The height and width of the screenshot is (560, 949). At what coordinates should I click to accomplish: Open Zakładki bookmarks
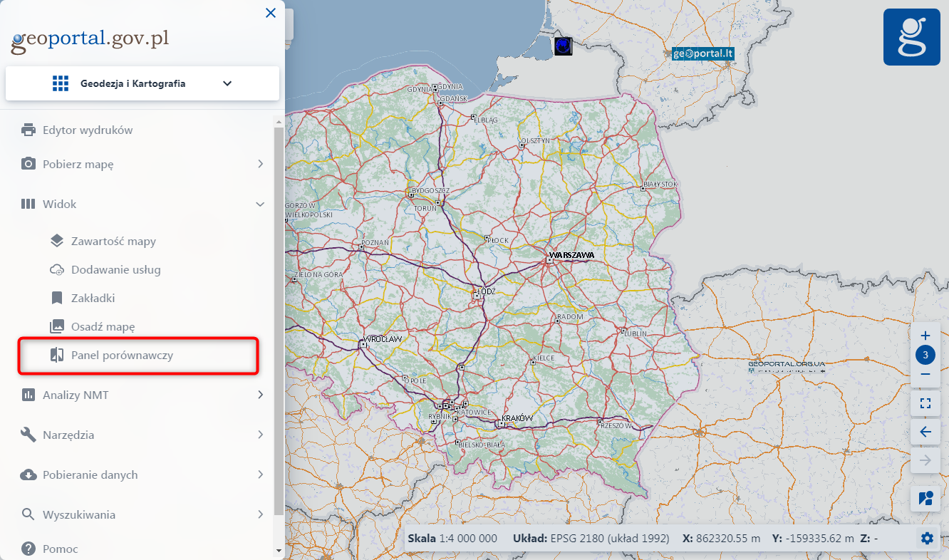pos(93,299)
